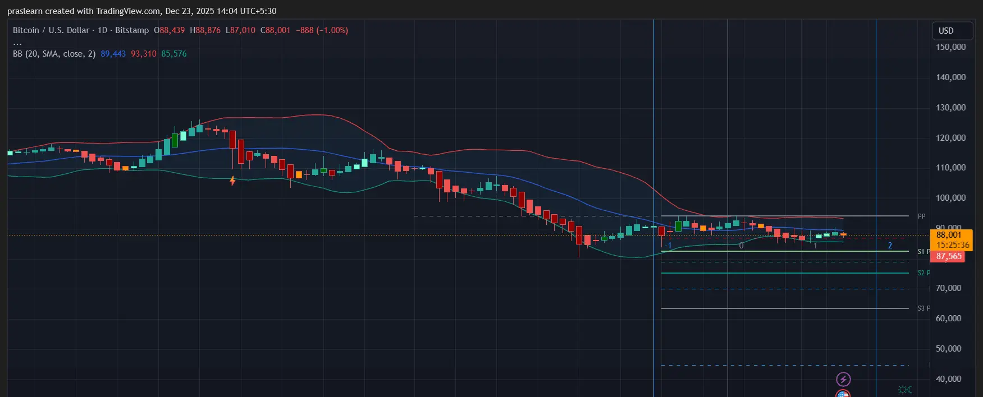Click the S2 pivot level label

tap(923, 273)
